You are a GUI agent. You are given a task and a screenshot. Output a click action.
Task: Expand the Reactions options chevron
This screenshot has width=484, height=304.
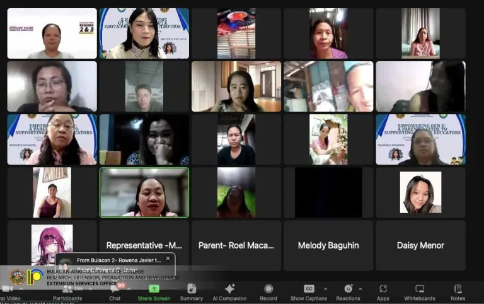point(360,289)
